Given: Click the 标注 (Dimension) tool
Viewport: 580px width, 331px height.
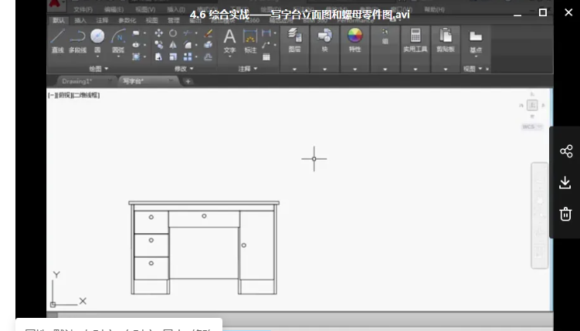Looking at the screenshot, I should click(250, 41).
